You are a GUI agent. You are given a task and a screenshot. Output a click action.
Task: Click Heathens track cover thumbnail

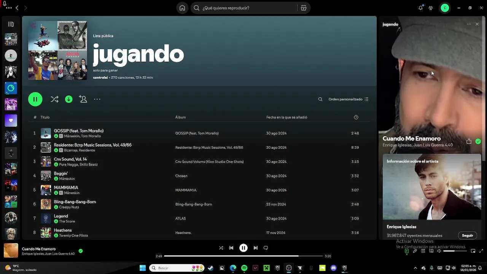click(x=46, y=233)
